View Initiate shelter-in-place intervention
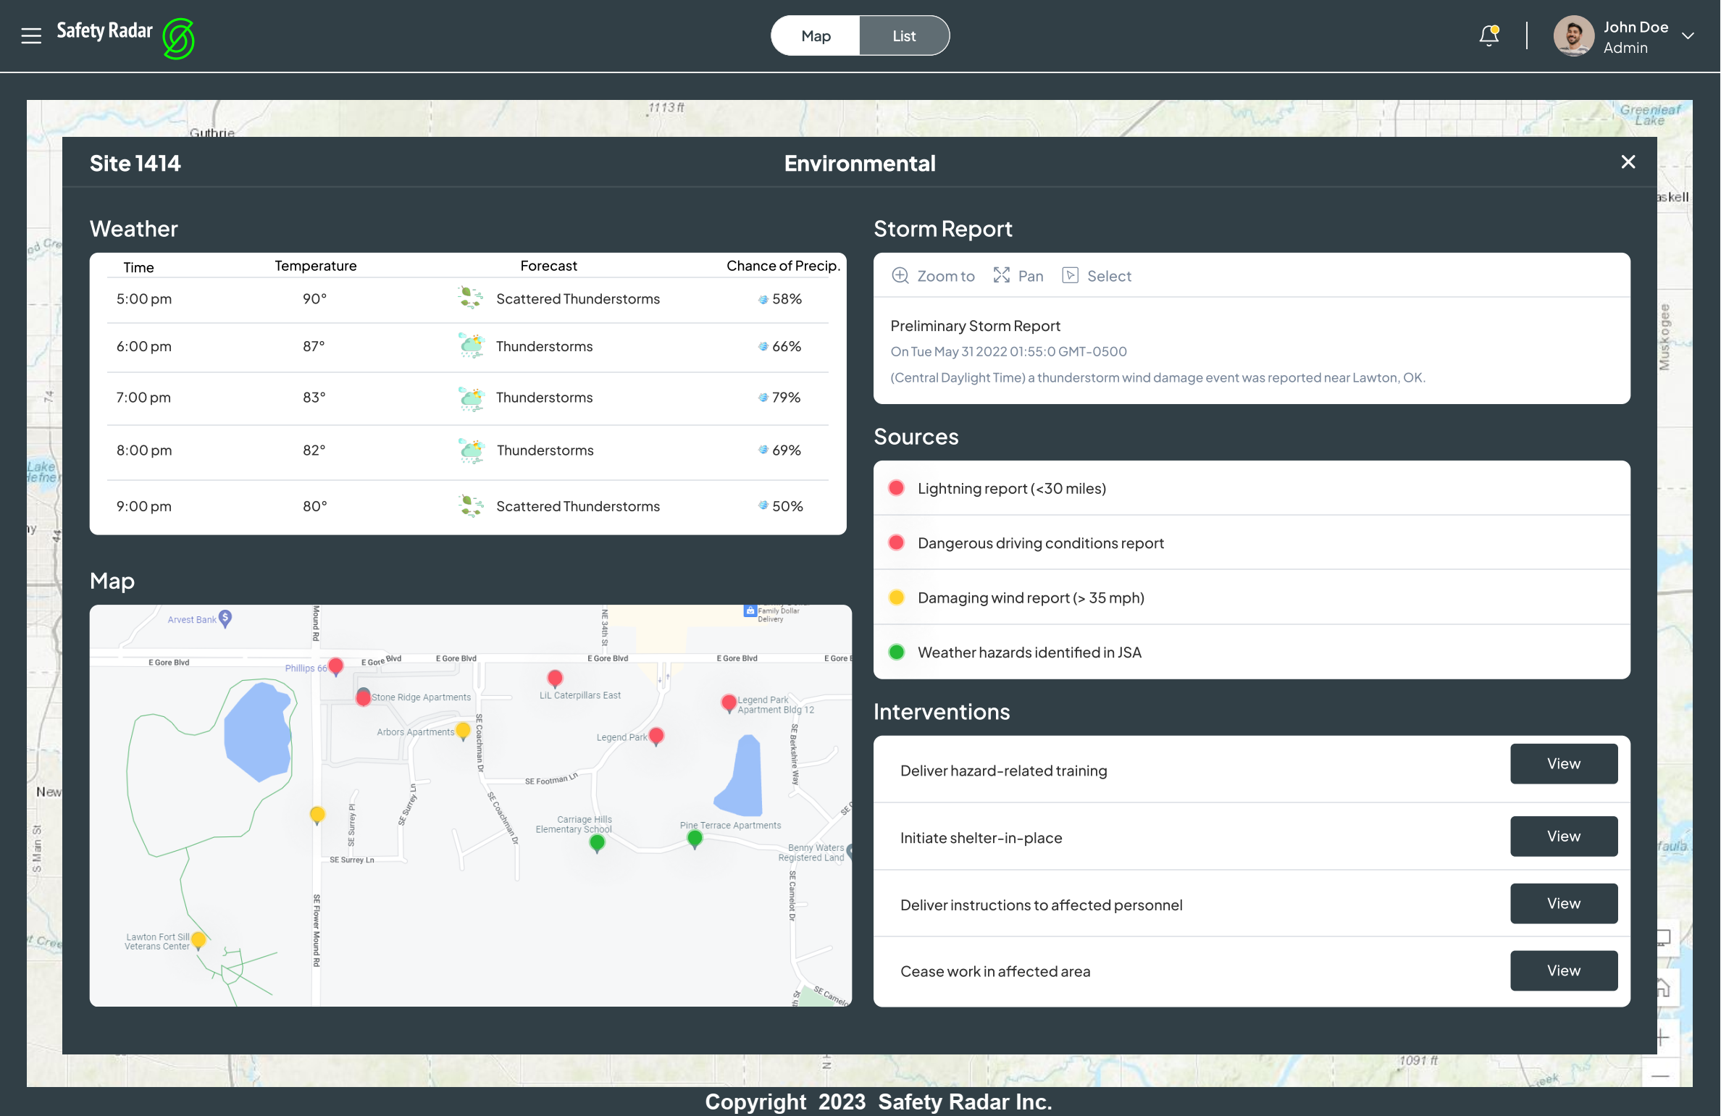 click(1563, 836)
